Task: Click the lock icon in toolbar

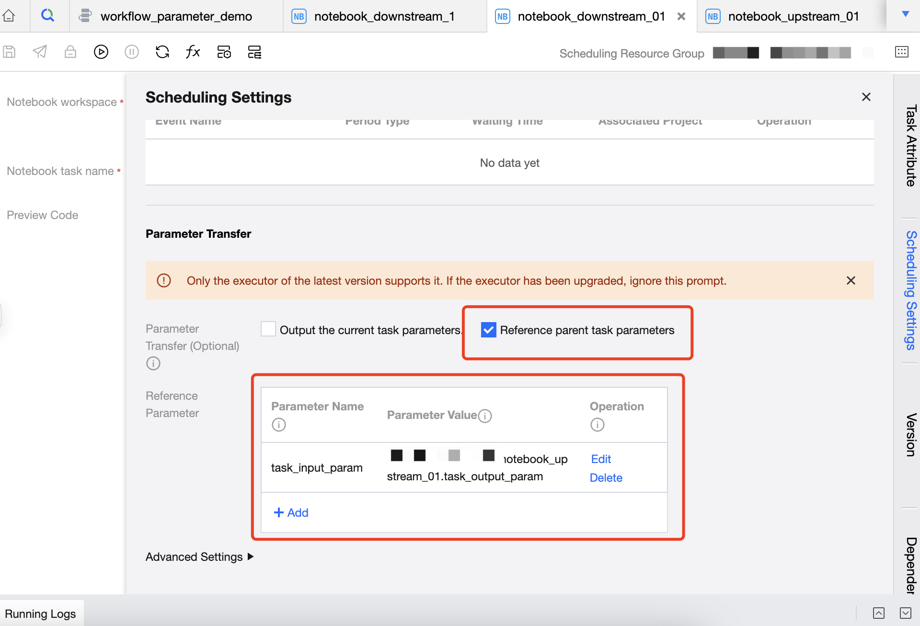Action: pos(70,52)
